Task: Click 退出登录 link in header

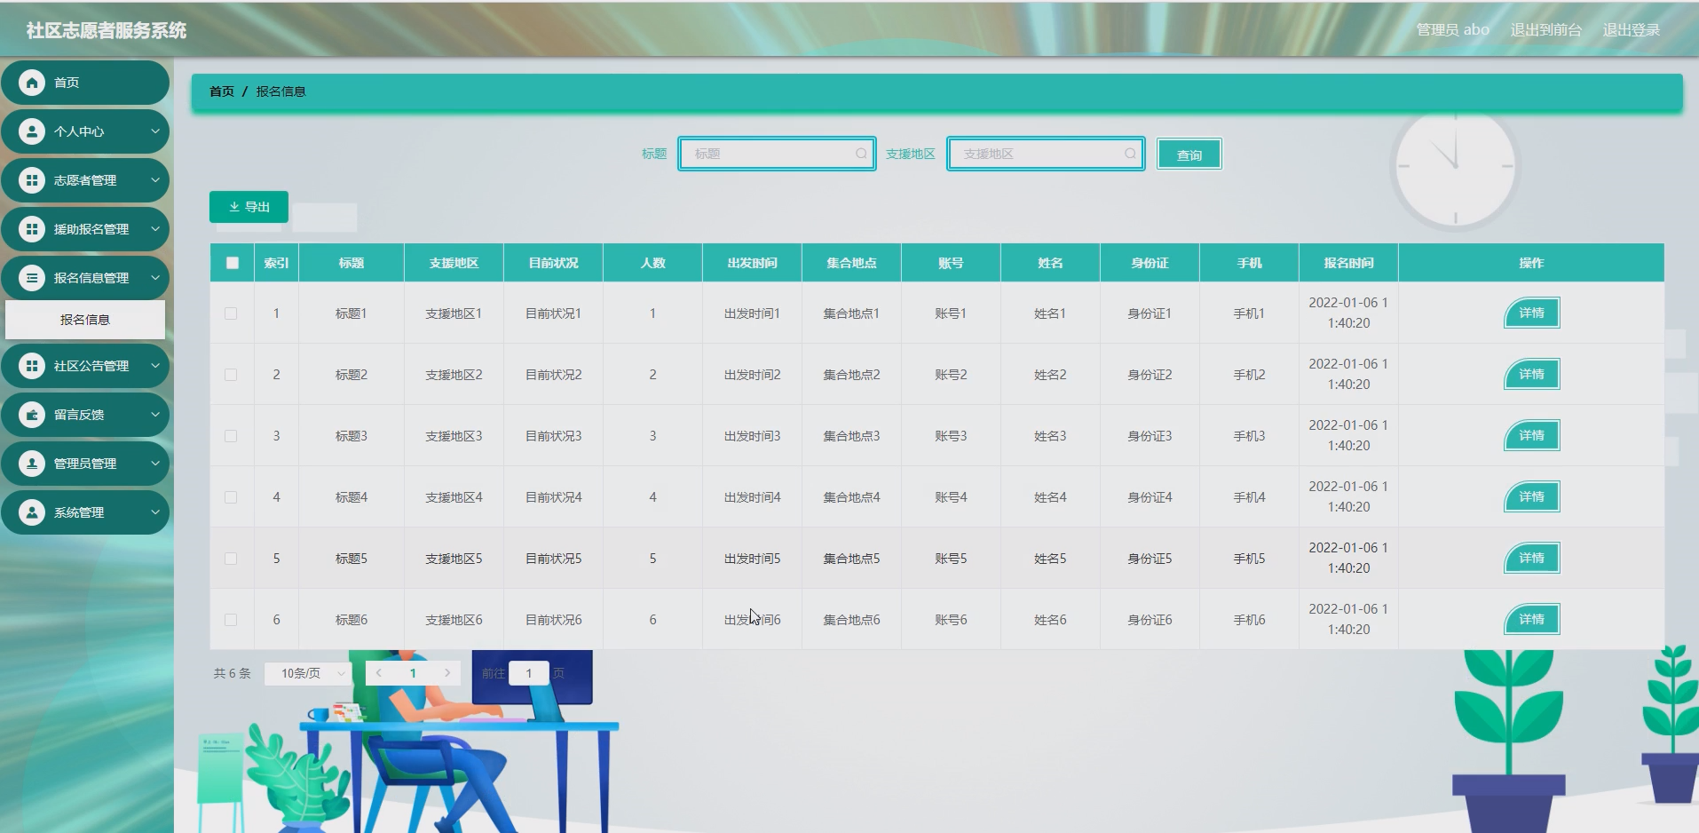Action: tap(1631, 29)
